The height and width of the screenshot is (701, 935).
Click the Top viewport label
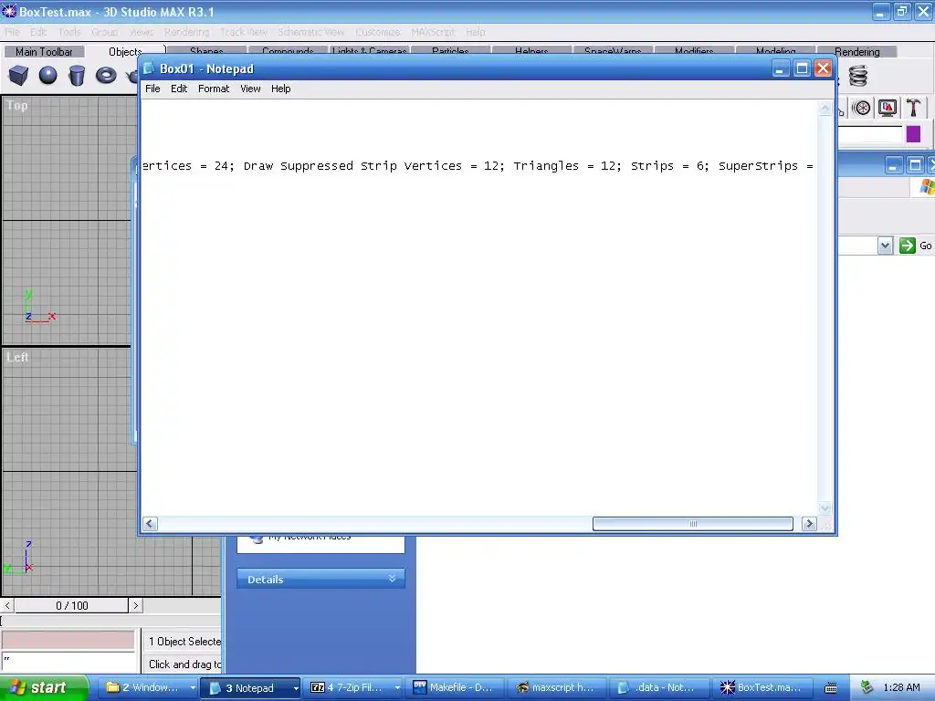tap(16, 106)
